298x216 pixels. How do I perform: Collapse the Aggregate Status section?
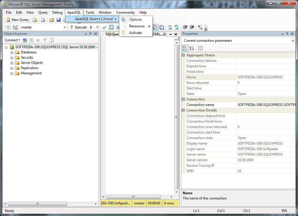pos(183,55)
